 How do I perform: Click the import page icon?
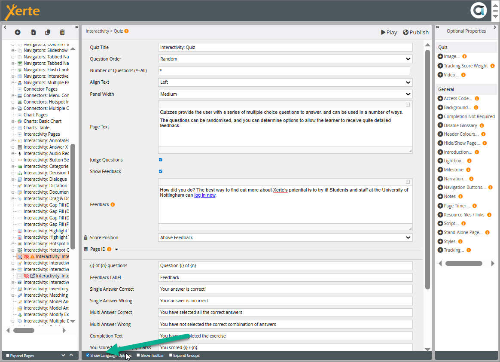(x=33, y=32)
